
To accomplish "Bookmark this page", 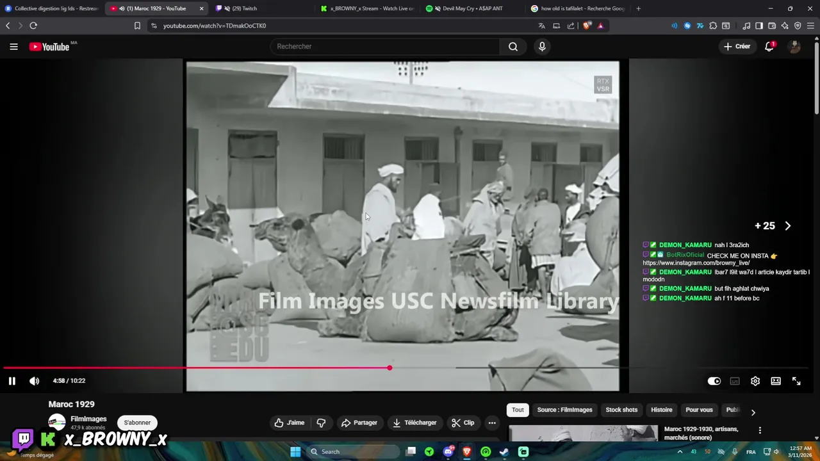I will point(137,26).
